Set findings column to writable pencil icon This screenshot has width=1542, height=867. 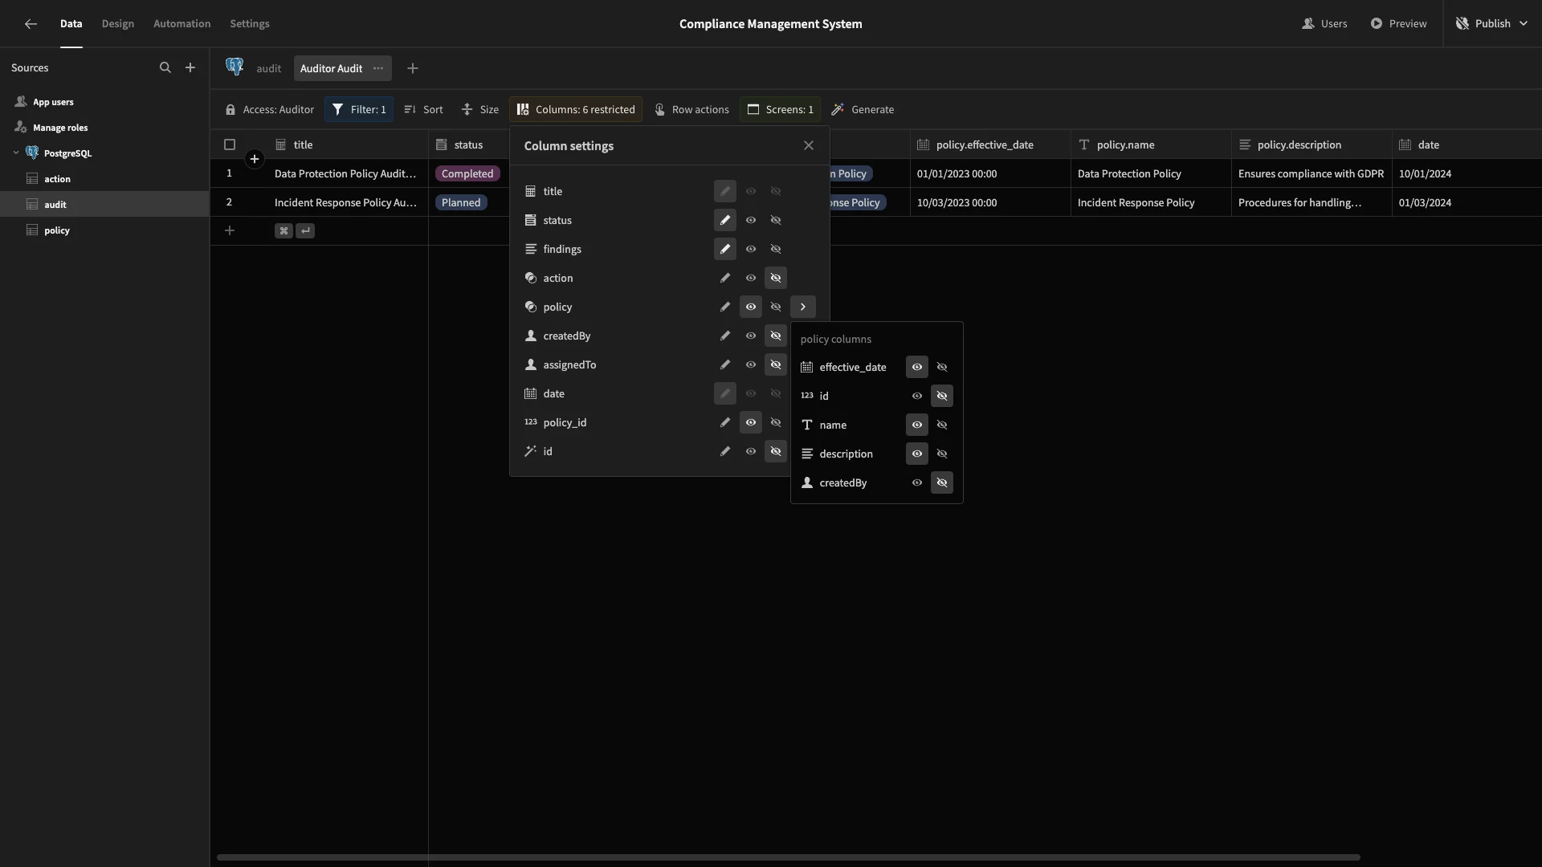pyautogui.click(x=725, y=249)
